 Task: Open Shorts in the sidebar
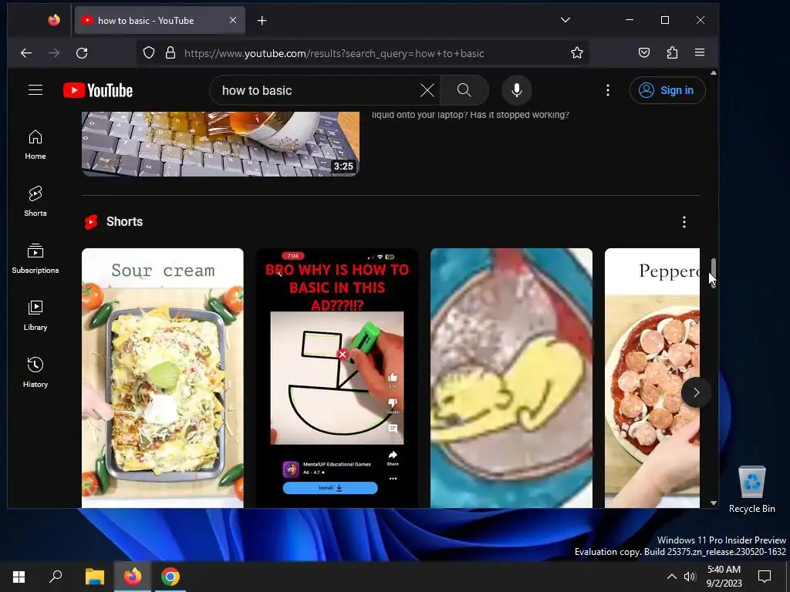click(35, 201)
